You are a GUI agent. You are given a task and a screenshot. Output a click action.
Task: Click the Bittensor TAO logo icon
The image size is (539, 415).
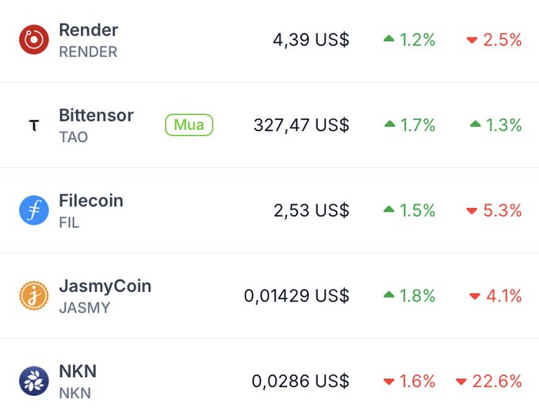tap(34, 125)
